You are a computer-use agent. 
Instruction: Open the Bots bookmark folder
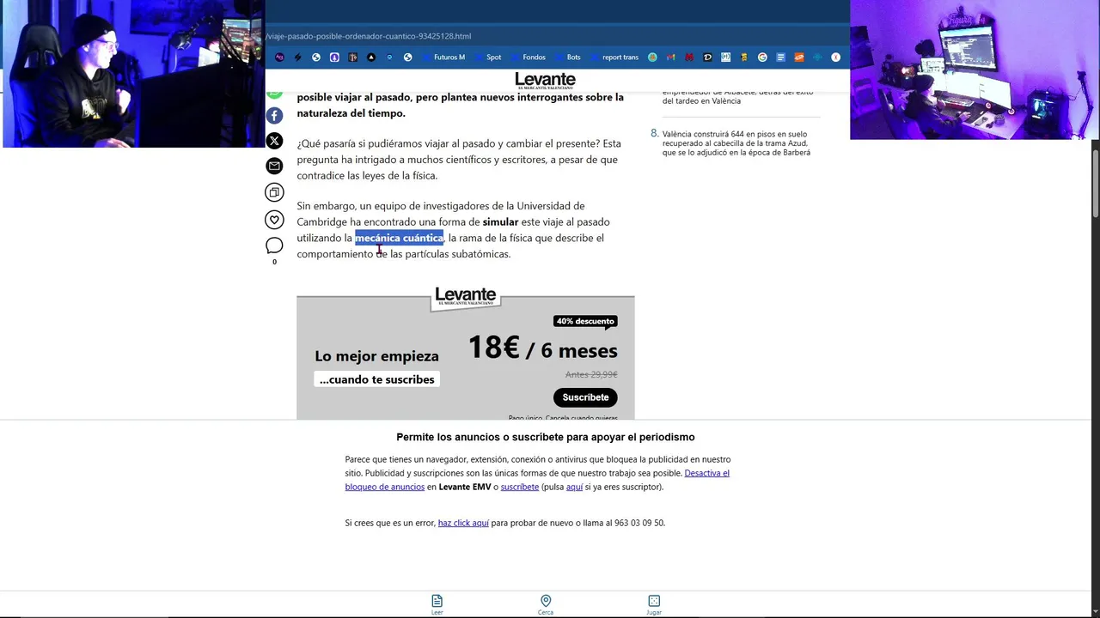(x=568, y=58)
